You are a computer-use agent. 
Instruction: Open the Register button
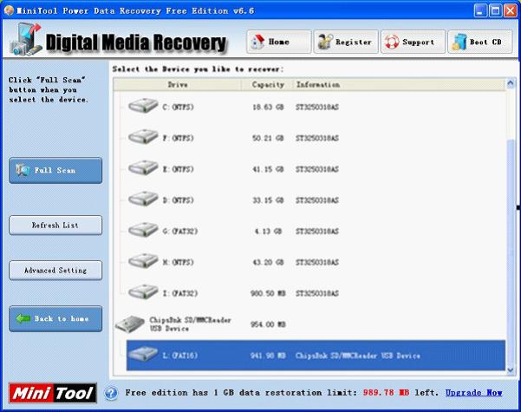pyautogui.click(x=346, y=42)
